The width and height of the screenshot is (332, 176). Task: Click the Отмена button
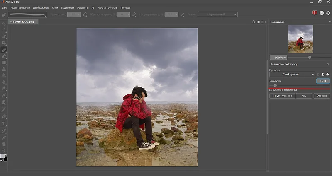pyautogui.click(x=322, y=96)
